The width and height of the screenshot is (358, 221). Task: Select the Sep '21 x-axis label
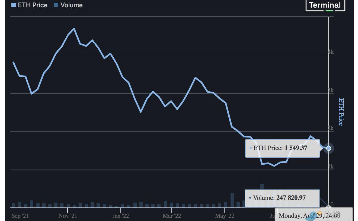(x=20, y=216)
